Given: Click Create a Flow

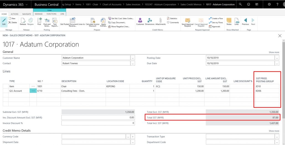Looking at the screenshot, I should tap(216, 18).
